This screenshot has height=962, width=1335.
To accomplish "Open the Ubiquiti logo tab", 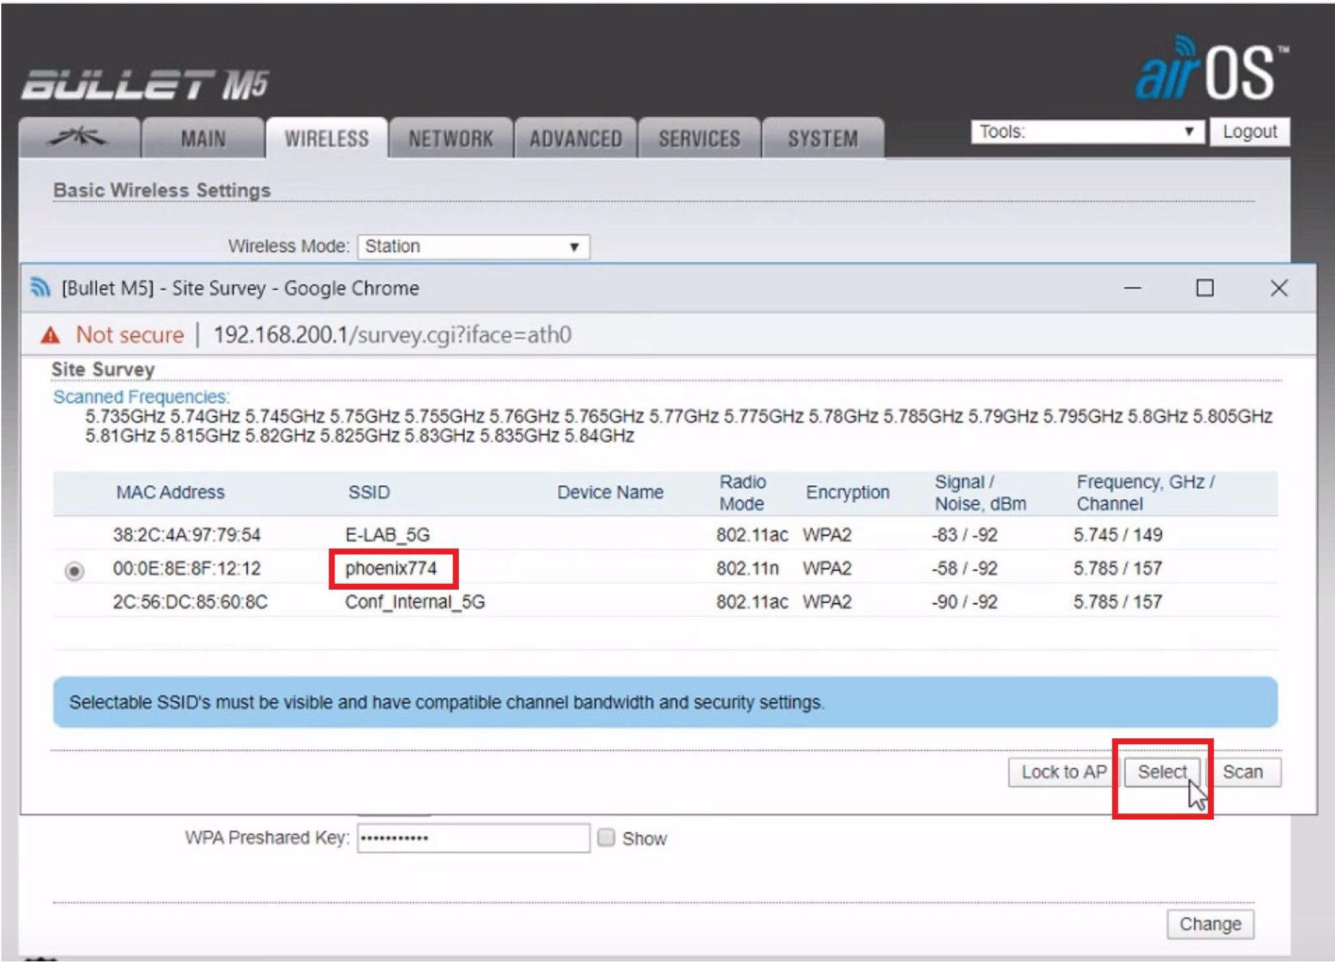I will tap(79, 138).
